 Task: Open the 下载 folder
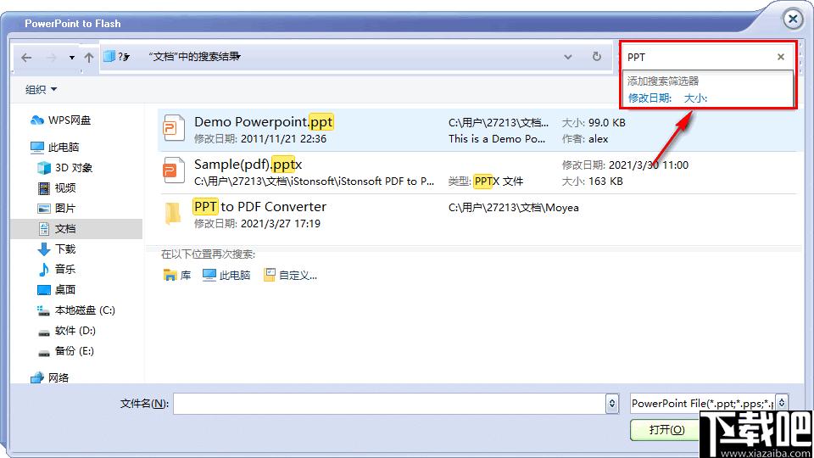pyautogui.click(x=65, y=249)
